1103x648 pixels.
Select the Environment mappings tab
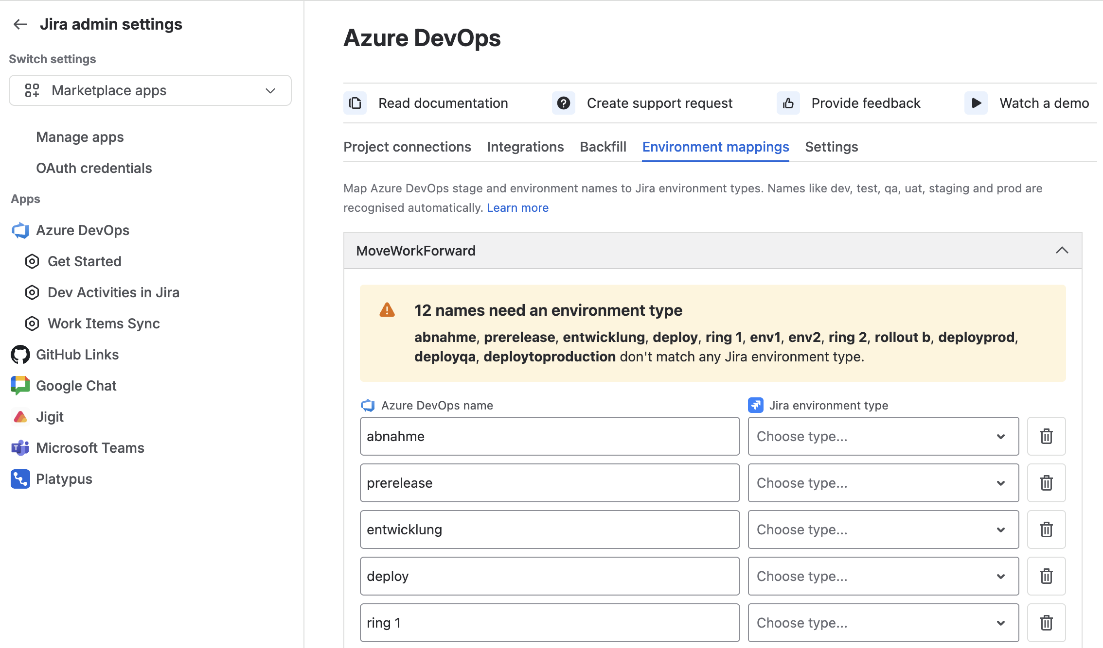715,147
